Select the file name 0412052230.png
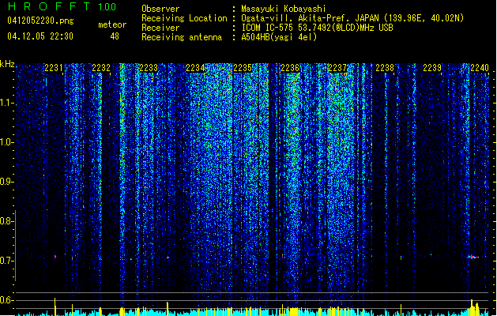Viewport: 497px width, 316px height. point(40,21)
